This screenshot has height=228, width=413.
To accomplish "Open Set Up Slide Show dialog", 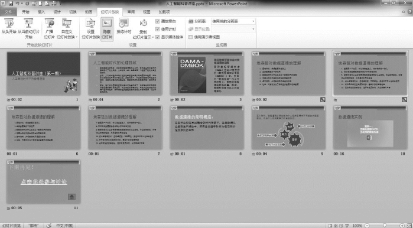I will (x=90, y=28).
